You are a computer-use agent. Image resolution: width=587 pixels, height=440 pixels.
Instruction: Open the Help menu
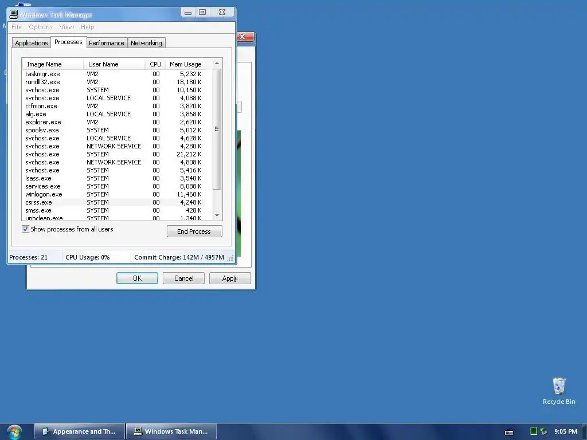point(88,27)
